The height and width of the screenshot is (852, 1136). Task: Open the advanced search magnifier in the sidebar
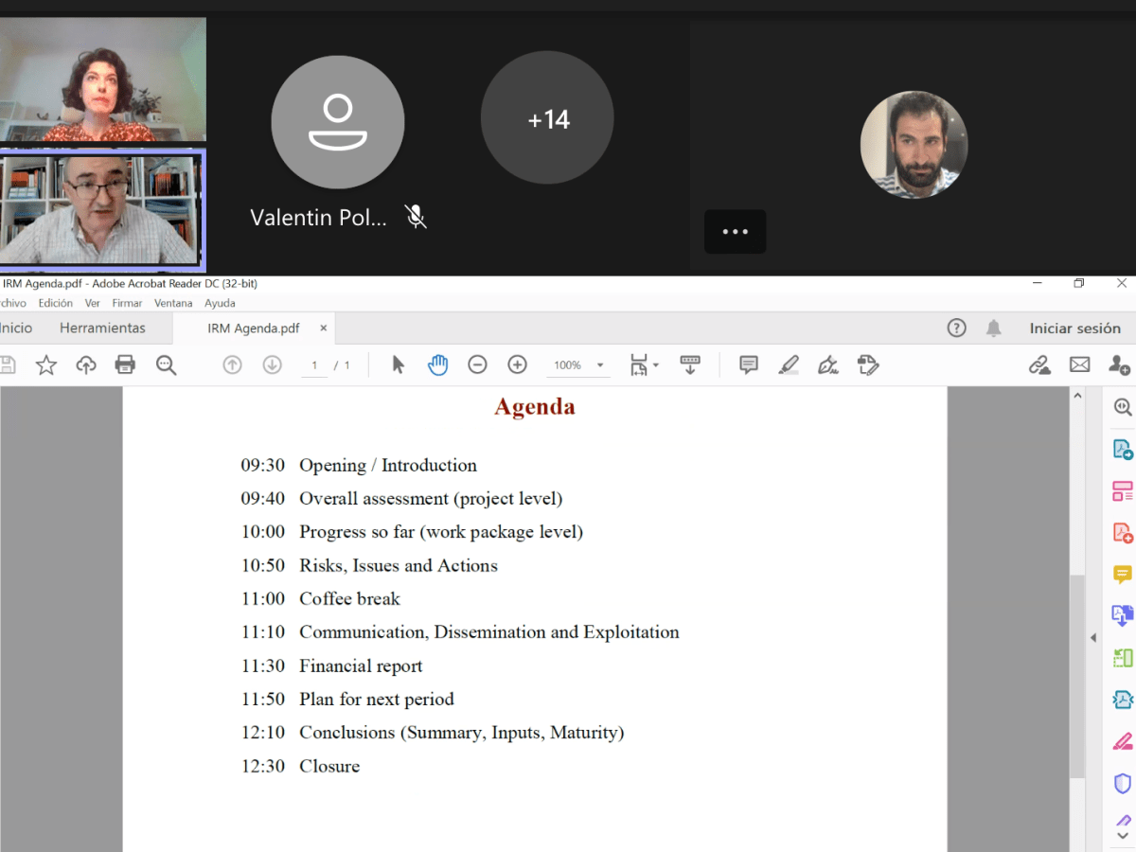coord(1122,407)
